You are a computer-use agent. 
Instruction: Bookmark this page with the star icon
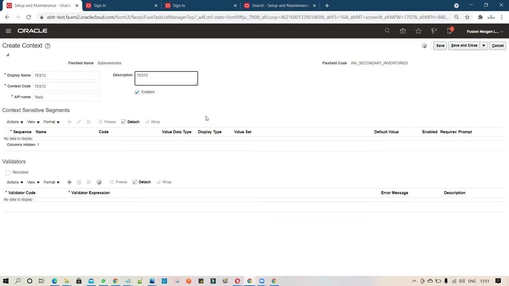pyautogui.click(x=467, y=17)
